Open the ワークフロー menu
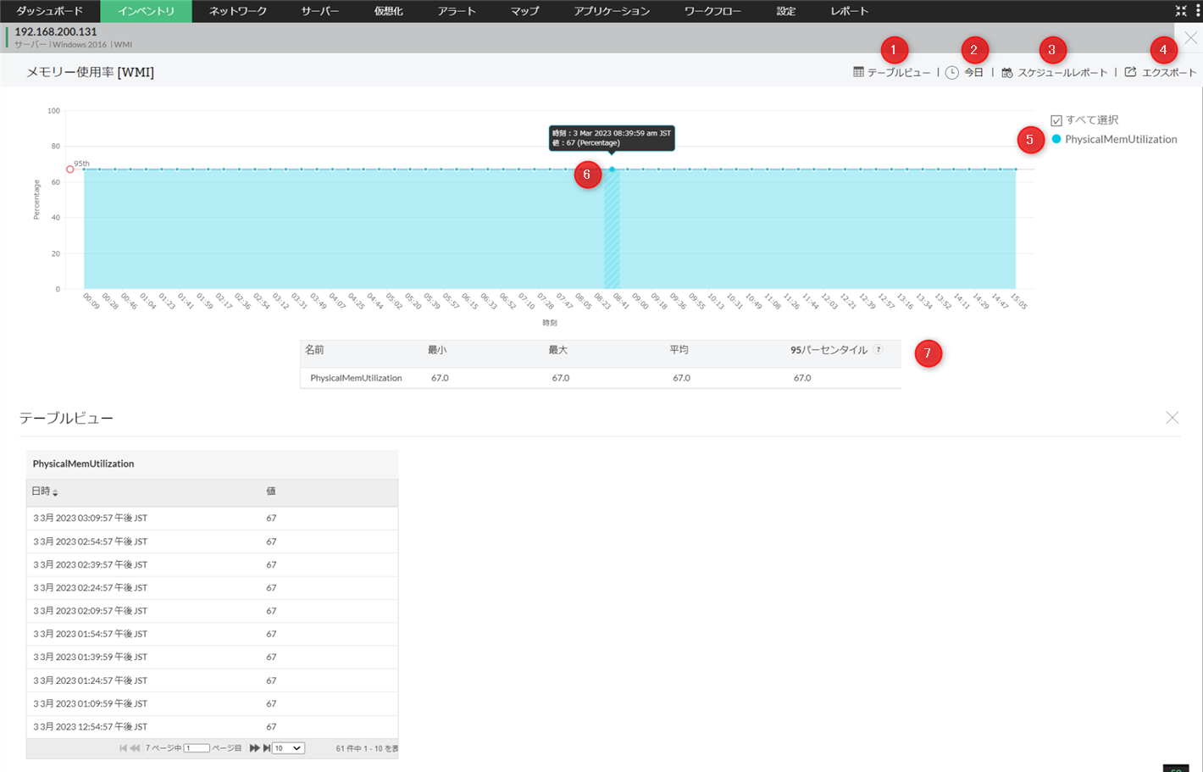 tap(712, 11)
